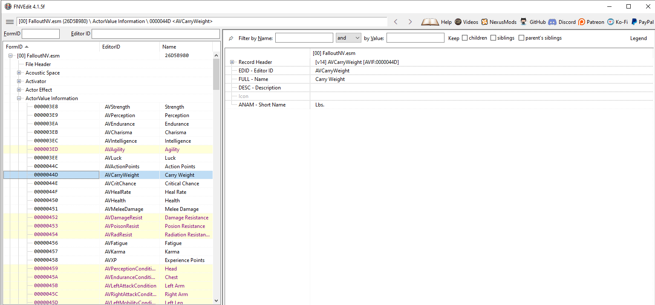Click the FNVEdit application icon in title bar
Image resolution: width=655 pixels, height=305 pixels.
[x=8, y=6]
